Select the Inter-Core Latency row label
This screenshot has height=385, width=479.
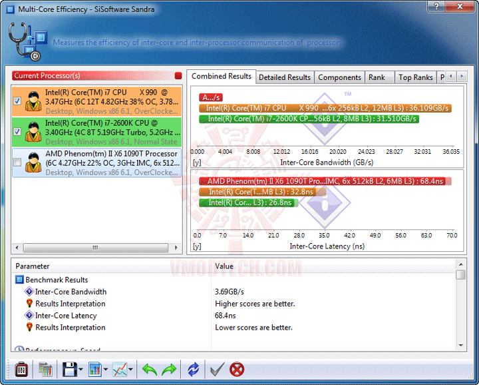[x=66, y=315]
